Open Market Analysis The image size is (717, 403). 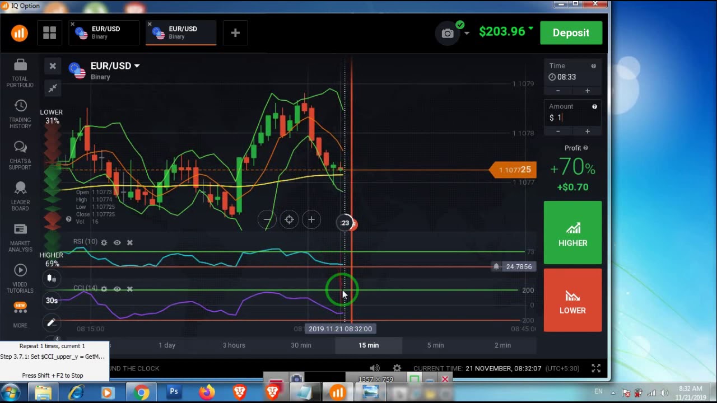[20, 238]
